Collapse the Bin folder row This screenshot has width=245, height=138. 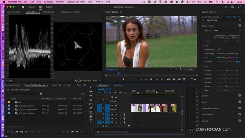(13, 102)
